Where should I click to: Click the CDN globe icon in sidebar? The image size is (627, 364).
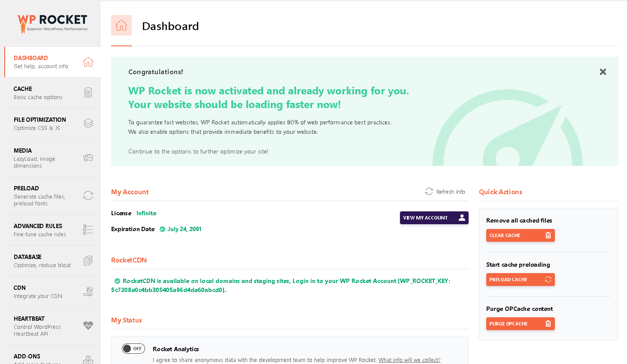click(x=88, y=292)
